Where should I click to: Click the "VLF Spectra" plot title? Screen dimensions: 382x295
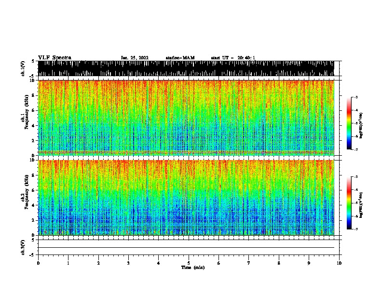(55, 58)
